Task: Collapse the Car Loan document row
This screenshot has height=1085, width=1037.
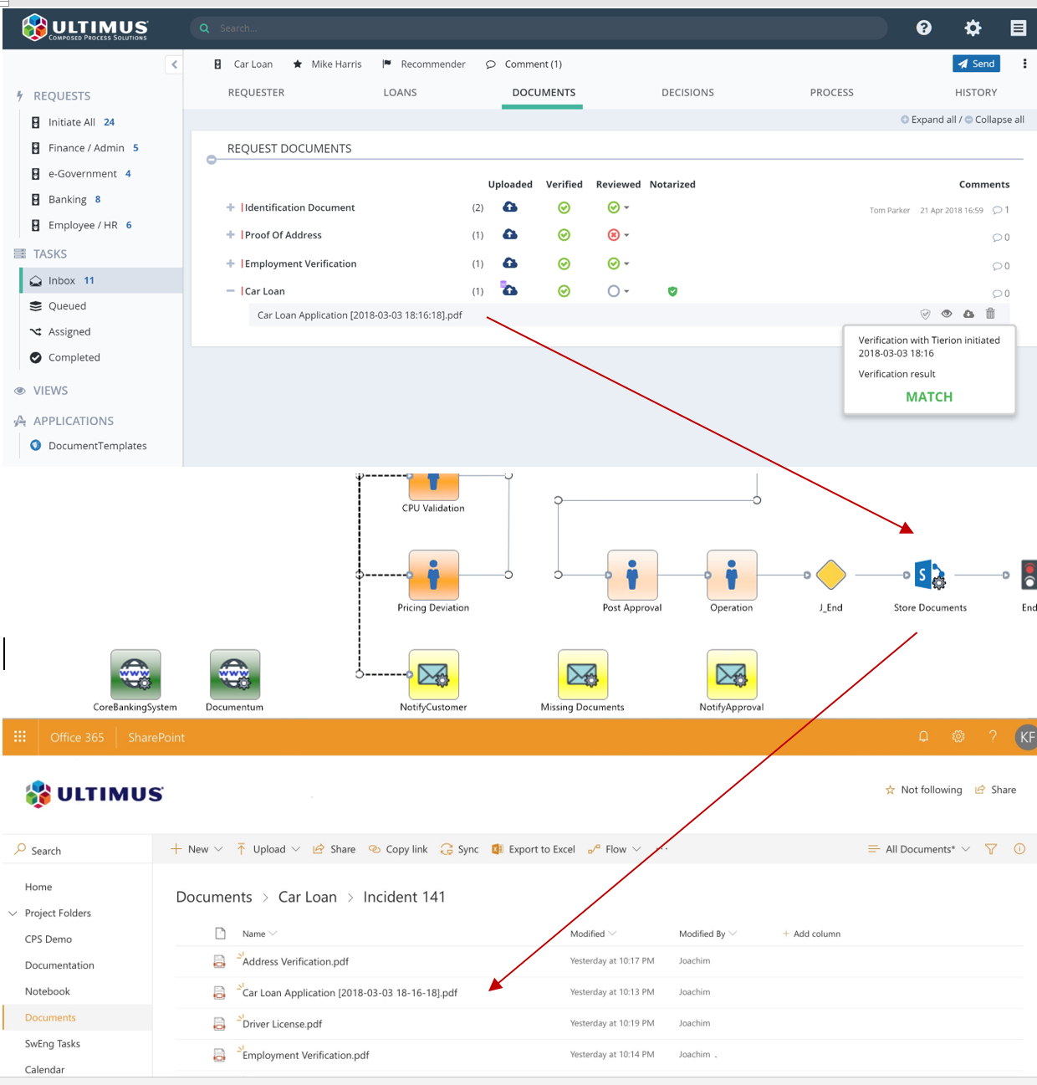Action: click(230, 291)
